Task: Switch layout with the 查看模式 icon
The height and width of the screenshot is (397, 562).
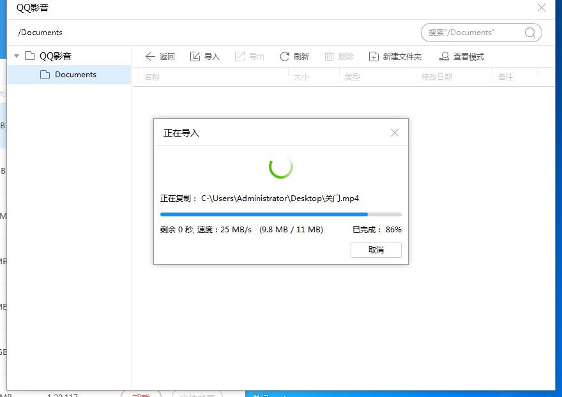Action: click(x=444, y=56)
